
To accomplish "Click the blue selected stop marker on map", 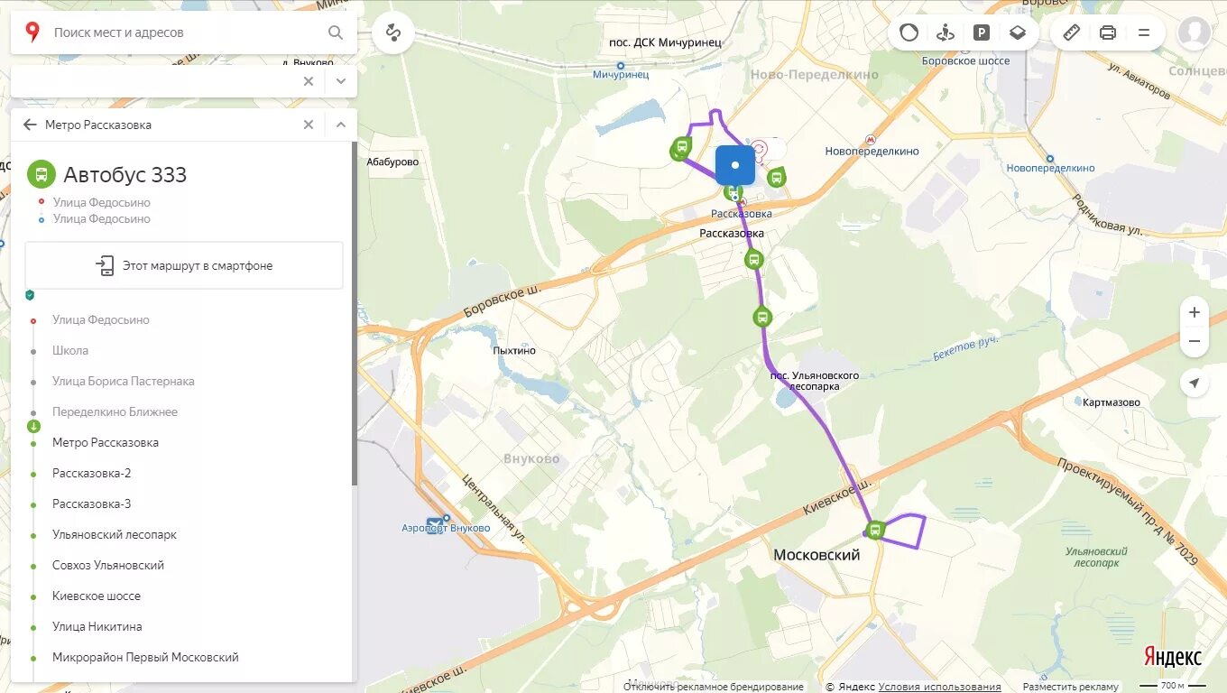I will [735, 166].
